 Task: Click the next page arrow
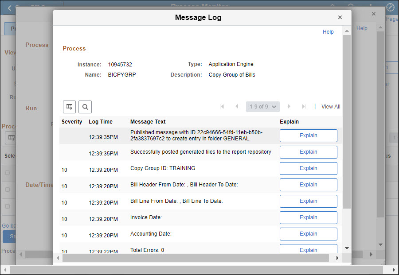click(289, 107)
